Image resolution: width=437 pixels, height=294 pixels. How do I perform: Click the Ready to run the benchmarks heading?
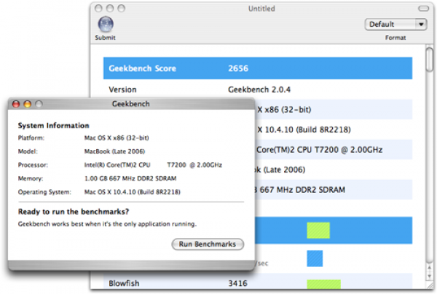[x=74, y=212]
